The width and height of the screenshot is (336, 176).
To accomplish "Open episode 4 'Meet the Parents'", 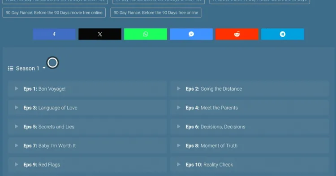I will (250, 108).
